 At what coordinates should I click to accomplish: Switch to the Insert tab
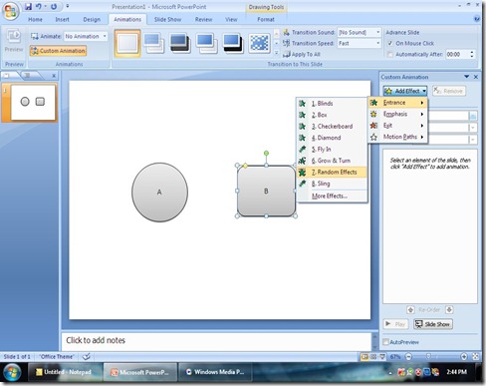coord(63,19)
